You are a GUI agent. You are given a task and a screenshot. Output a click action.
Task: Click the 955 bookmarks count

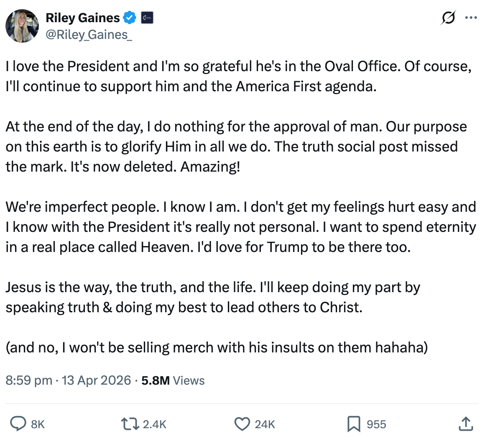(376, 424)
